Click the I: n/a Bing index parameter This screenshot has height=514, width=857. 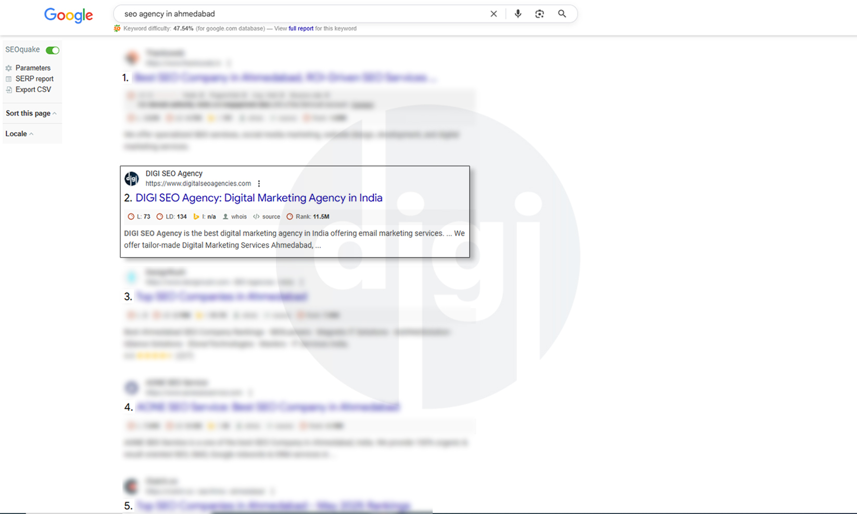click(205, 216)
